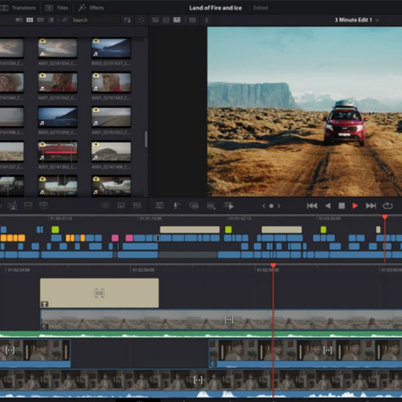Viewport: 402px width, 402px height.
Task: Click the dual viewer layout icon
Action: tap(192, 20)
